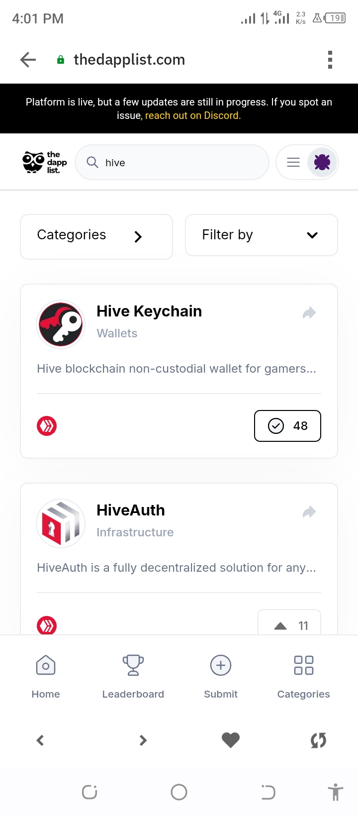Expand the Categories chevron panel
358x816 pixels.
point(96,237)
